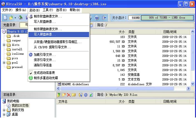
Task: Click the local path field D:\Mydoc\My ISO Files
Action: [x=150, y=95]
